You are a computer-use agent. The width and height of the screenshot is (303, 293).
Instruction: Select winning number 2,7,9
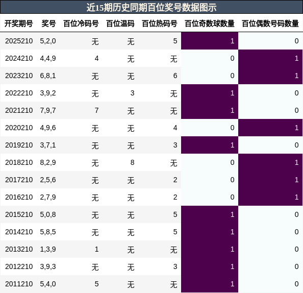[x=48, y=197]
